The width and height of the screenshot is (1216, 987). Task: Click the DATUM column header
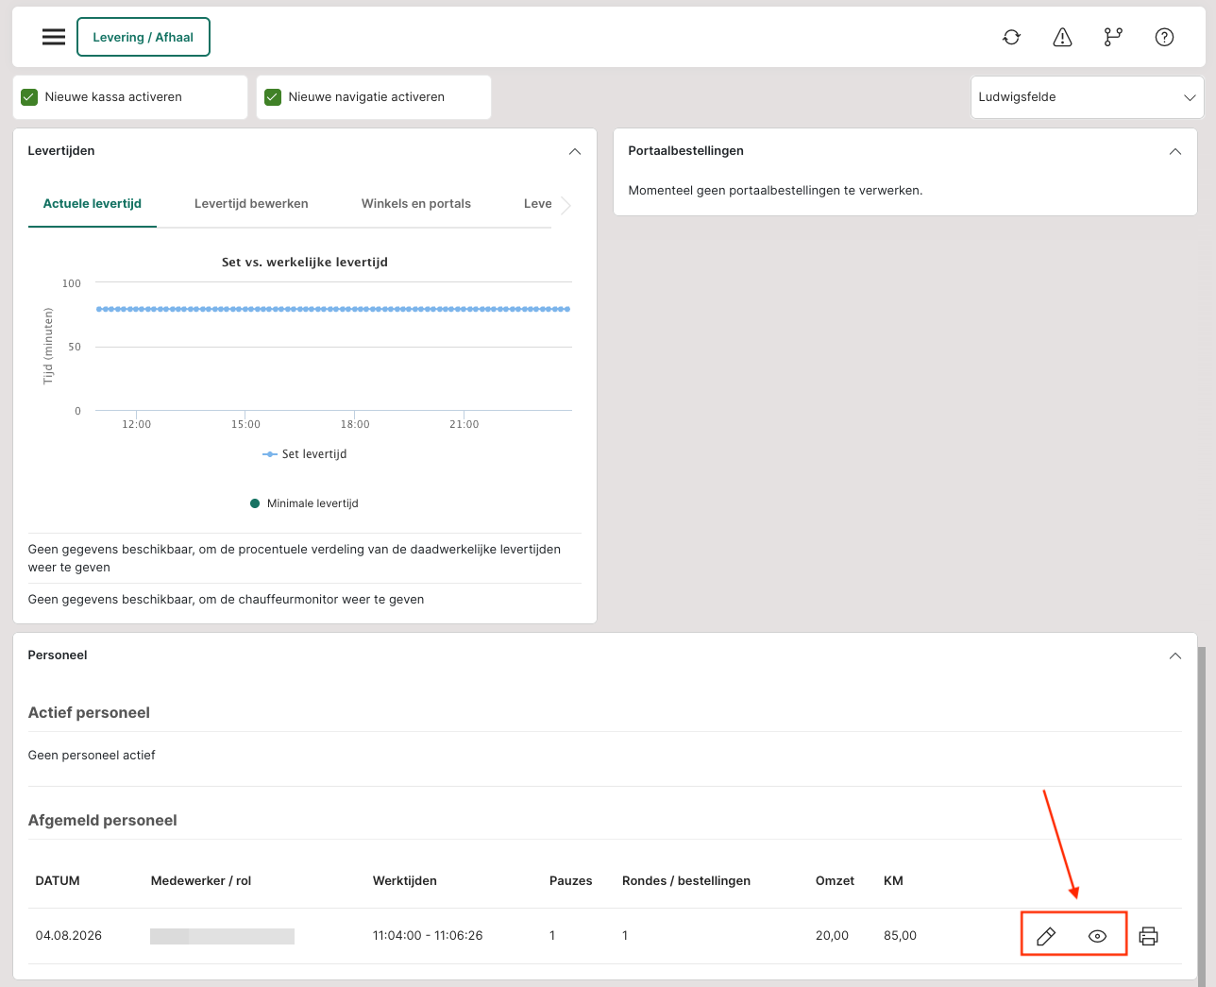click(58, 881)
